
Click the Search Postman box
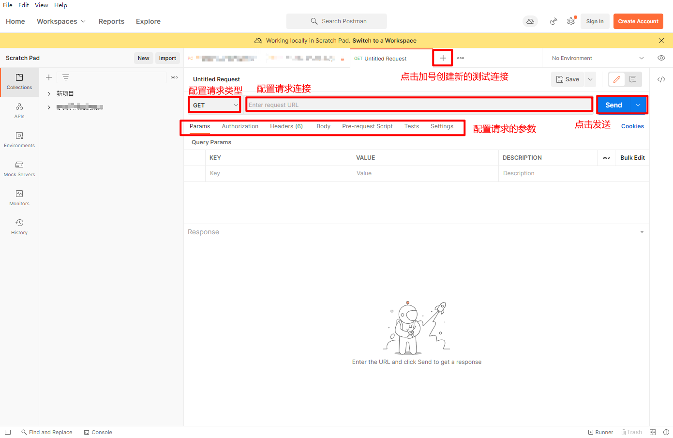pyautogui.click(x=337, y=21)
